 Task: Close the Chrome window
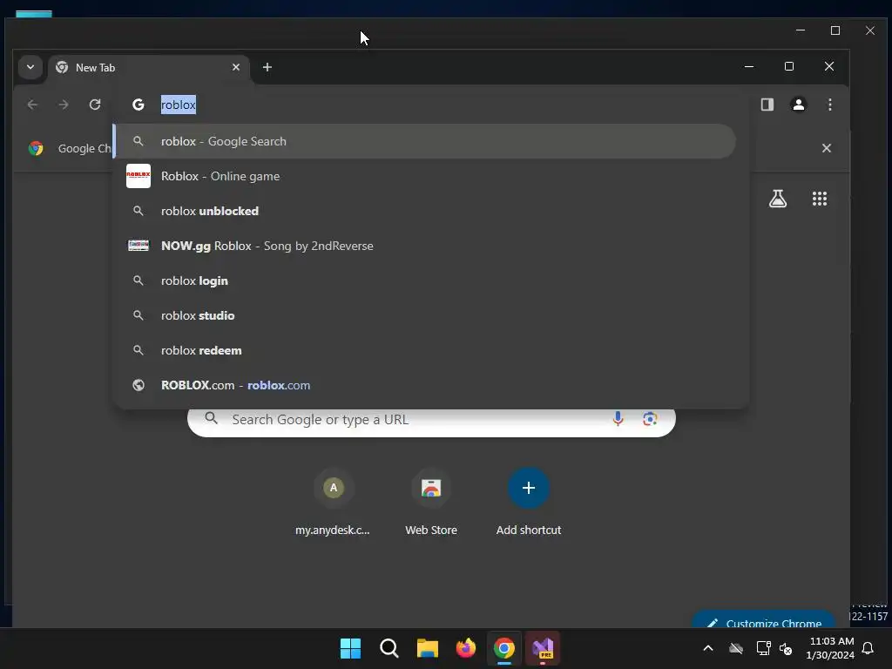(829, 66)
